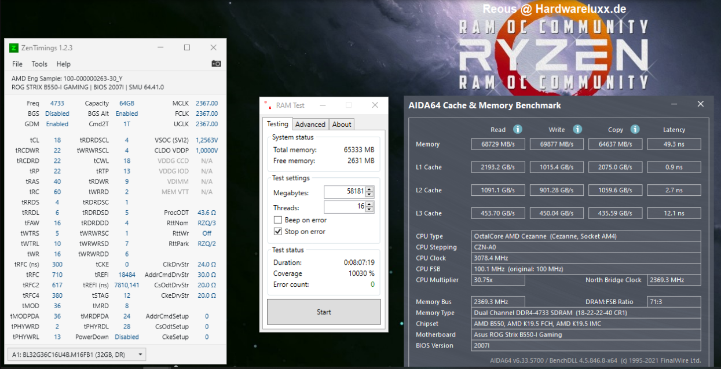Close the AIDA64 benchmark window
This screenshot has width=721, height=369.
click(x=701, y=104)
